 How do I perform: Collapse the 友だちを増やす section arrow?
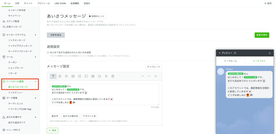click(35, 117)
